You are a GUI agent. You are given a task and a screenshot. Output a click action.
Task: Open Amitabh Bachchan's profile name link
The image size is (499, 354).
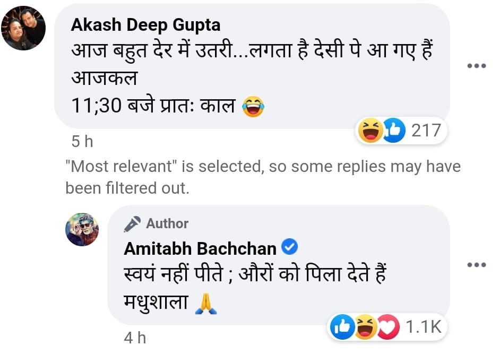(x=200, y=248)
